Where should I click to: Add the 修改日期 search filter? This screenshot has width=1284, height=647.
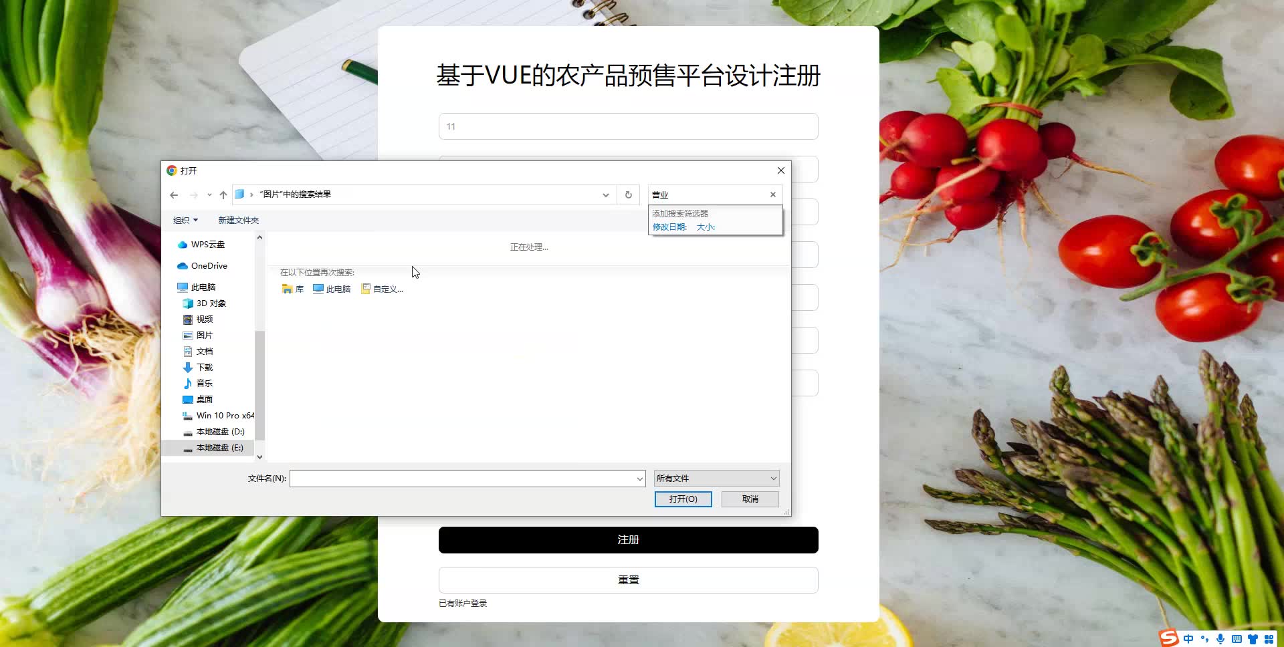pos(669,227)
